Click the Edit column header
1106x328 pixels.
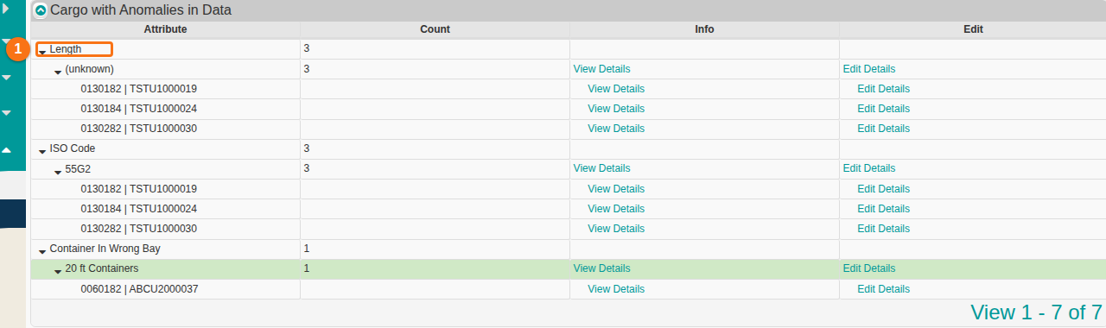973,29
